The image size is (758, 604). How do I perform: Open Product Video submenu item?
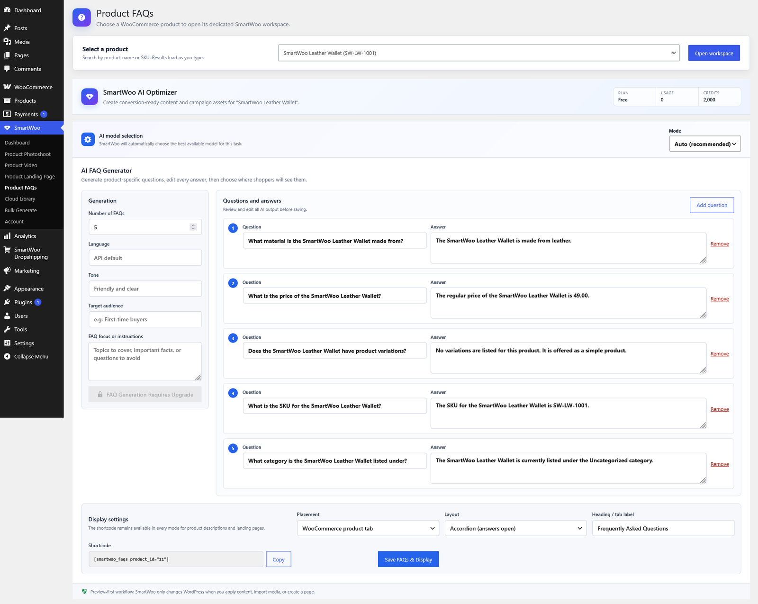click(21, 165)
